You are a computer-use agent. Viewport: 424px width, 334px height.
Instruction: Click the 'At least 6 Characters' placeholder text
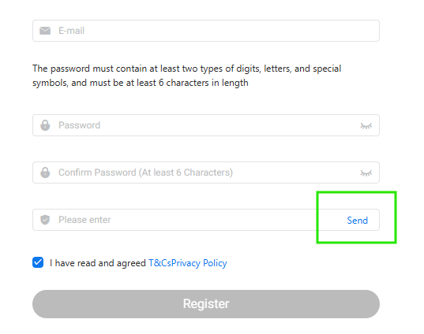point(186,173)
